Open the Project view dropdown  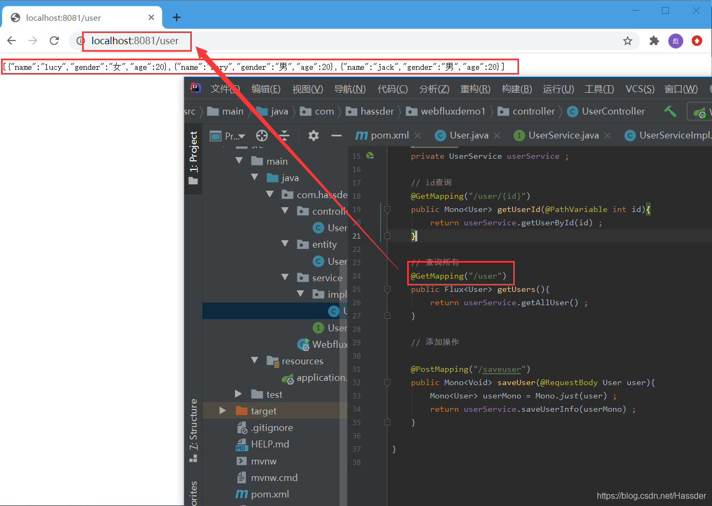[x=228, y=136]
